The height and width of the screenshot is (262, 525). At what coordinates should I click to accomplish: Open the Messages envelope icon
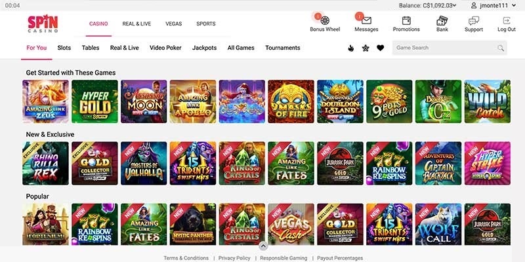click(x=366, y=21)
